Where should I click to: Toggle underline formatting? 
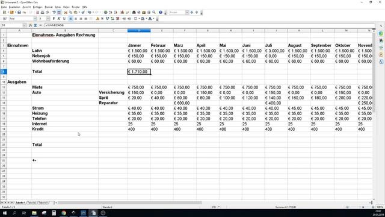point(64,19)
